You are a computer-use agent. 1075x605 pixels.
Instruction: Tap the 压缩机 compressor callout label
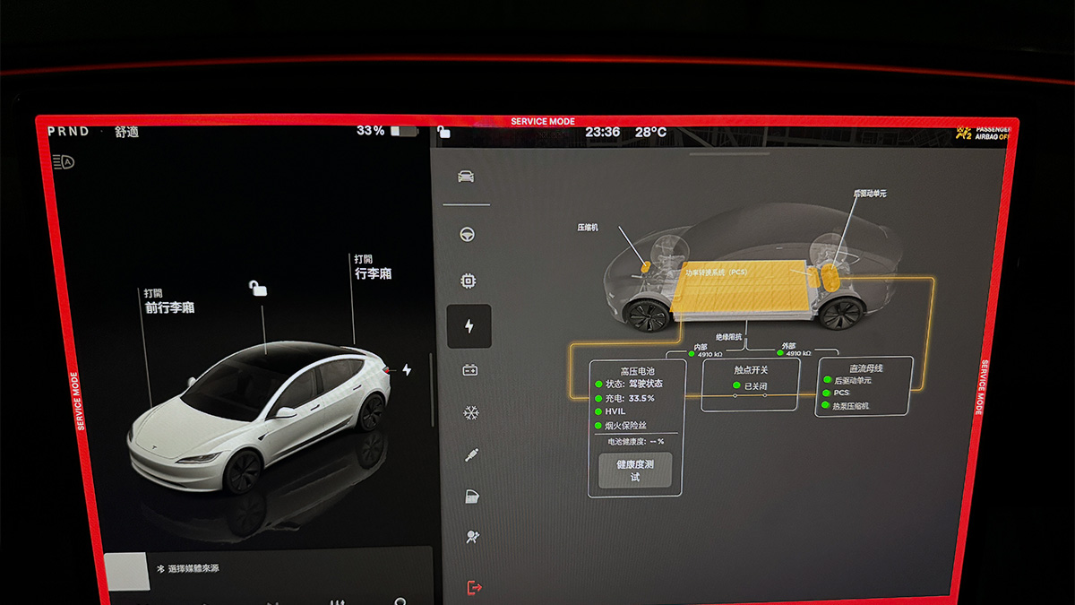(x=588, y=228)
